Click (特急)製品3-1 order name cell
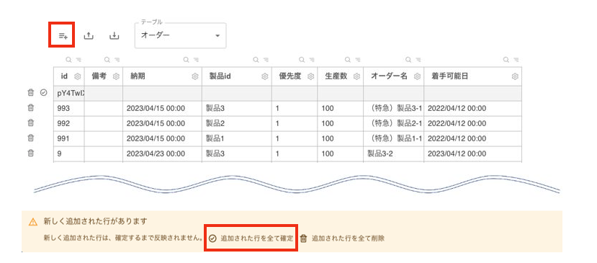 tap(393, 109)
